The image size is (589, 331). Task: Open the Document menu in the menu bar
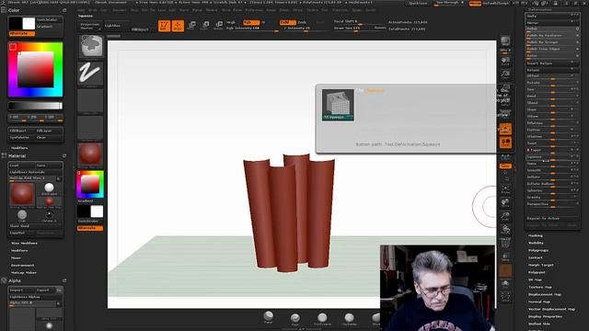tap(120, 10)
